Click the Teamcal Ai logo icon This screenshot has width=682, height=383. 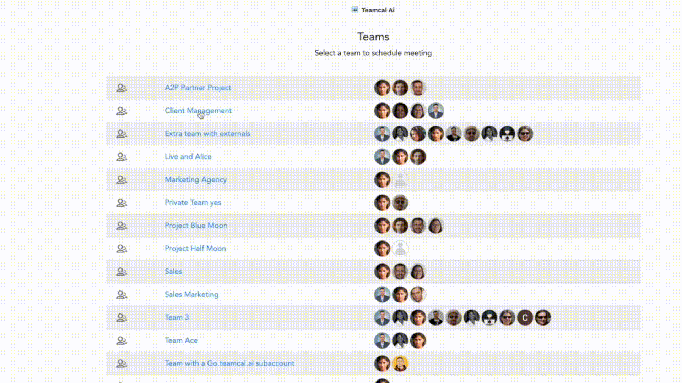(354, 10)
